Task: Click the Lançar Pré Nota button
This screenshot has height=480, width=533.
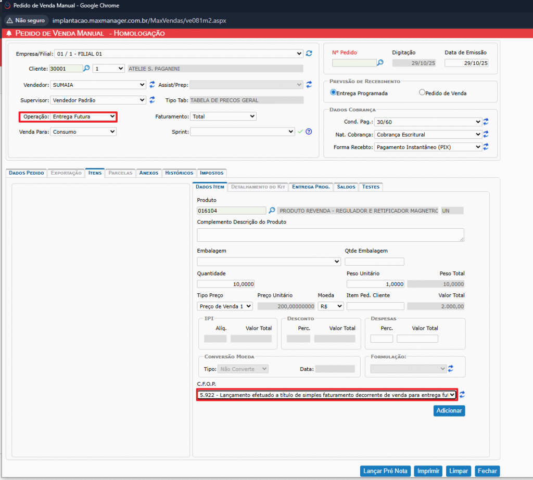Action: (x=385, y=471)
